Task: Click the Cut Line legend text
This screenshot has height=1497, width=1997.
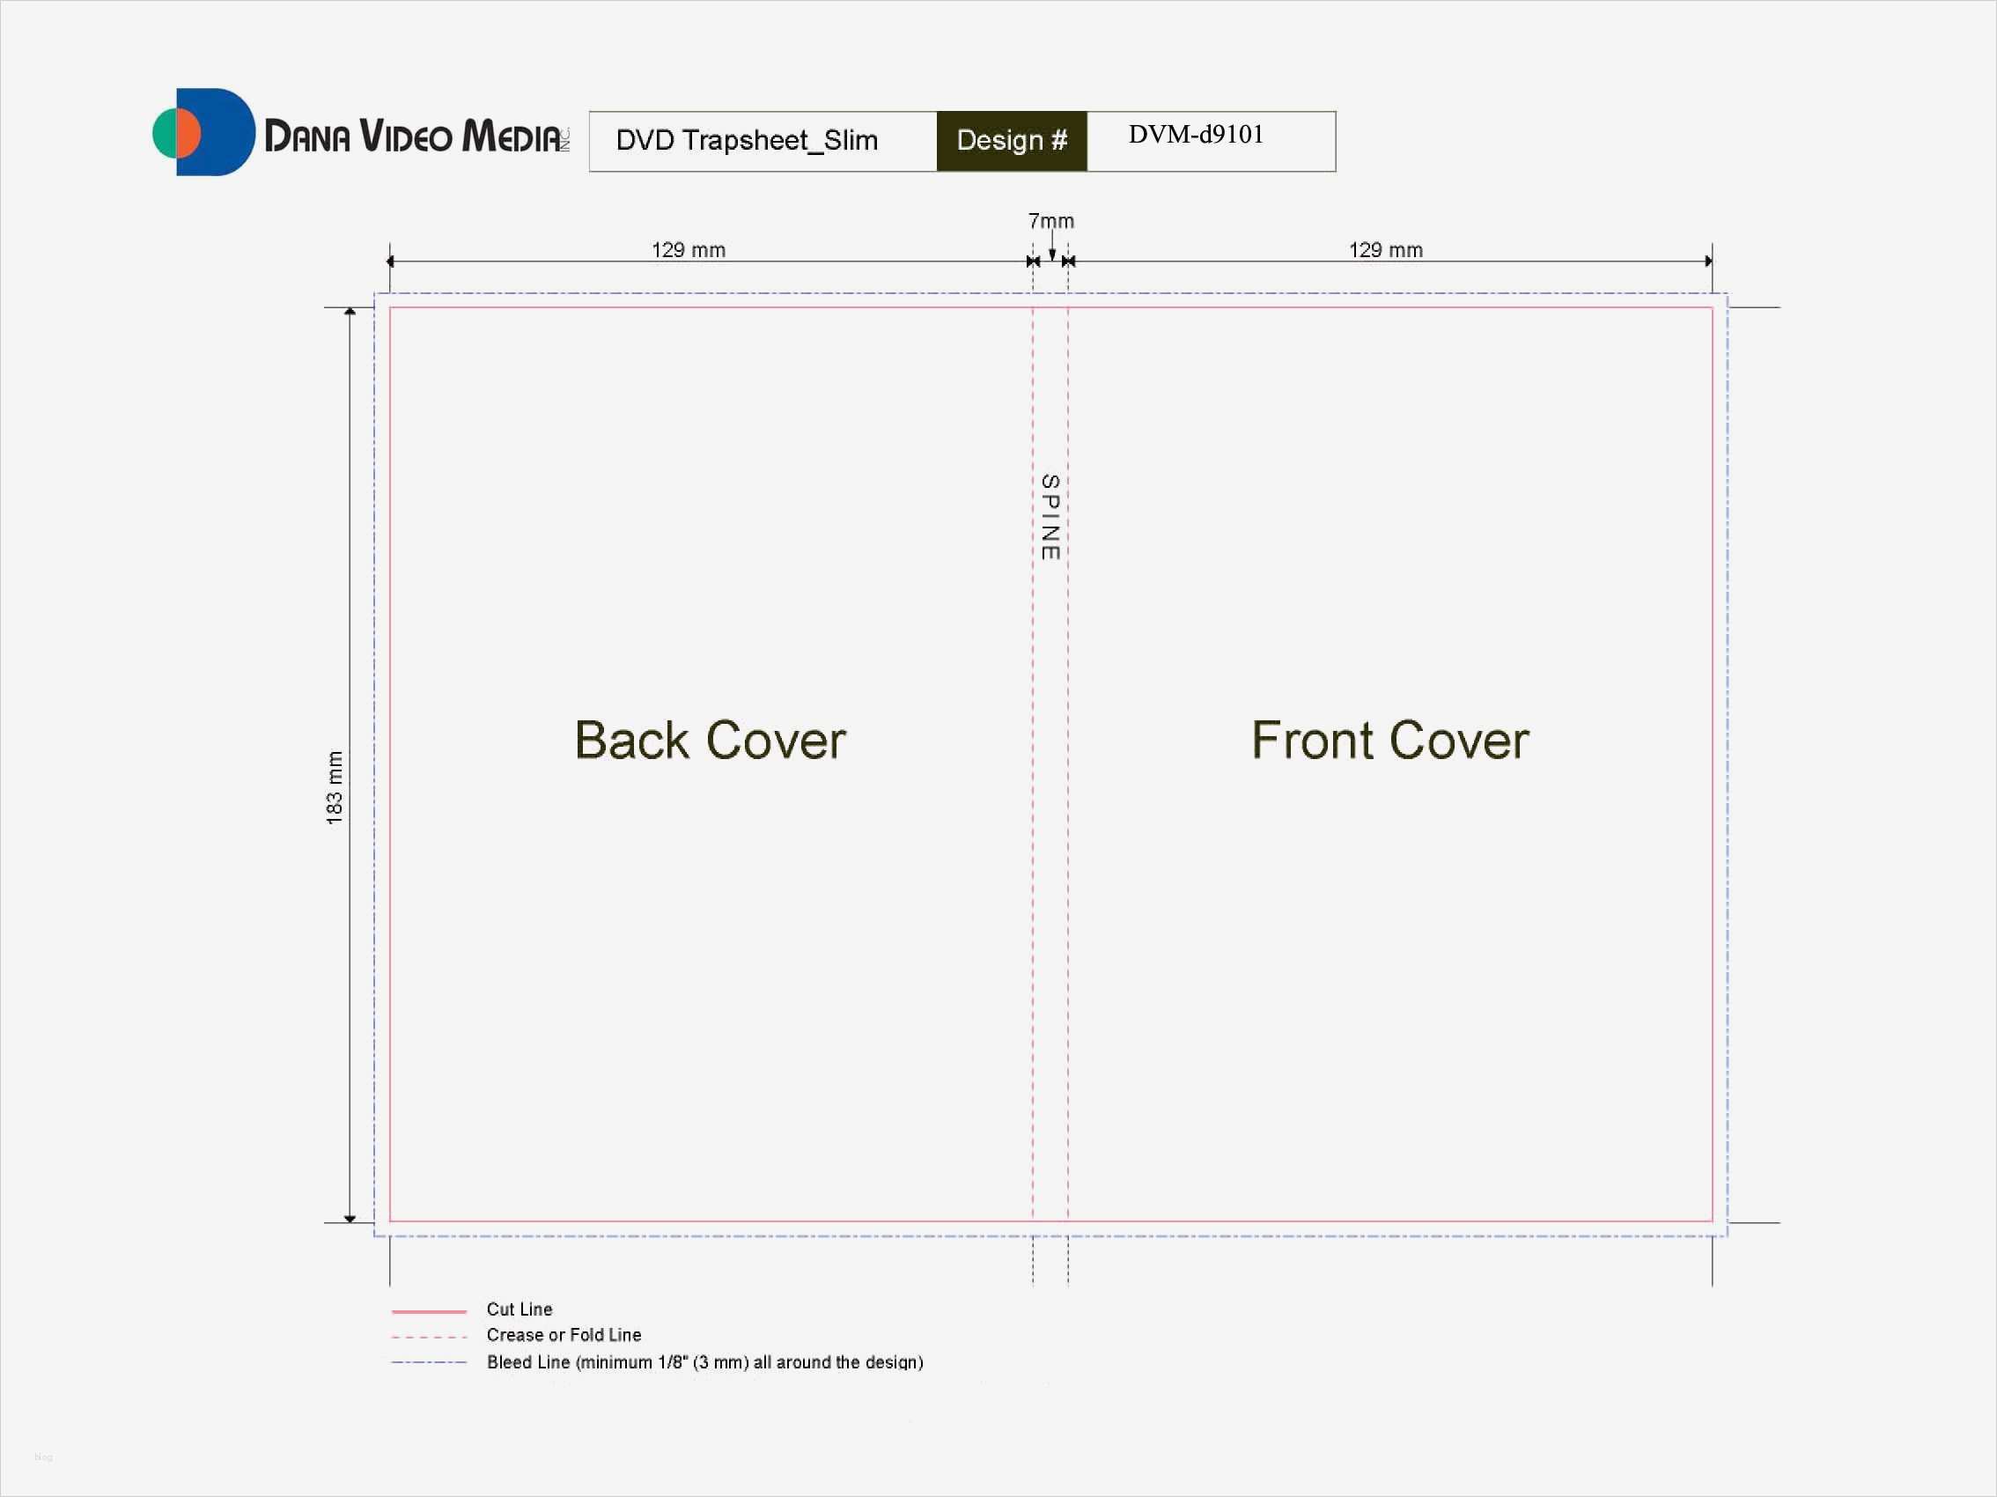Action: click(520, 1309)
